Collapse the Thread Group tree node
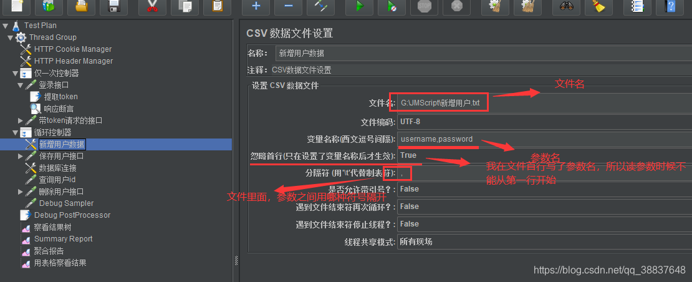Image resolution: width=692 pixels, height=282 pixels. 10,37
